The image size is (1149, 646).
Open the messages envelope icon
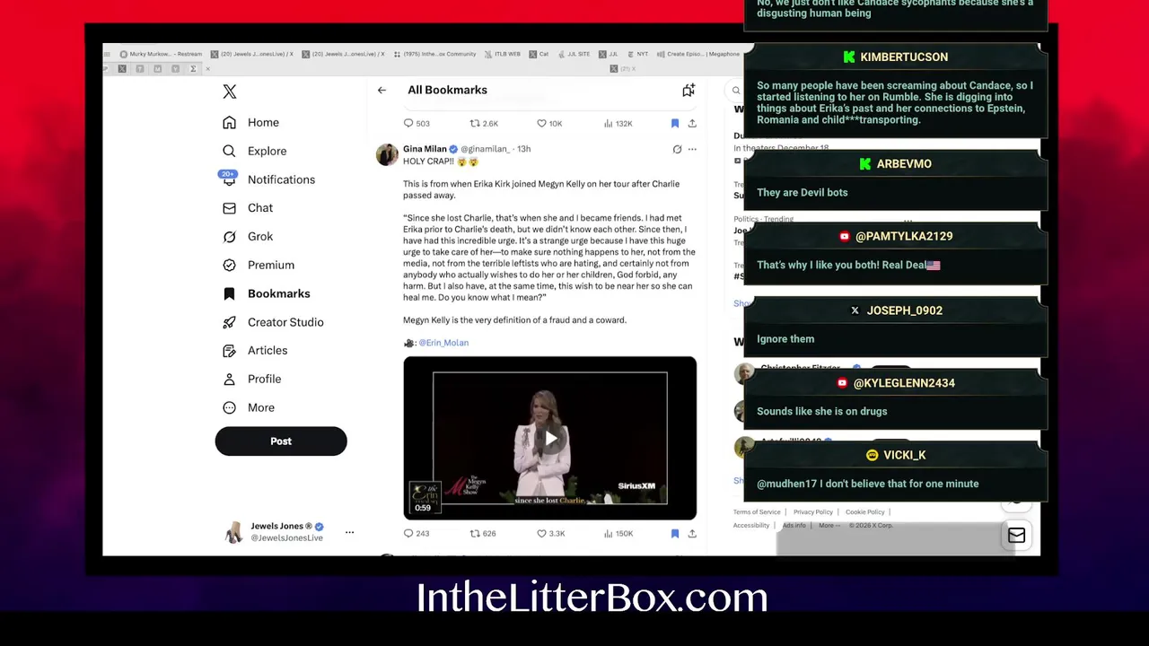(x=1016, y=535)
